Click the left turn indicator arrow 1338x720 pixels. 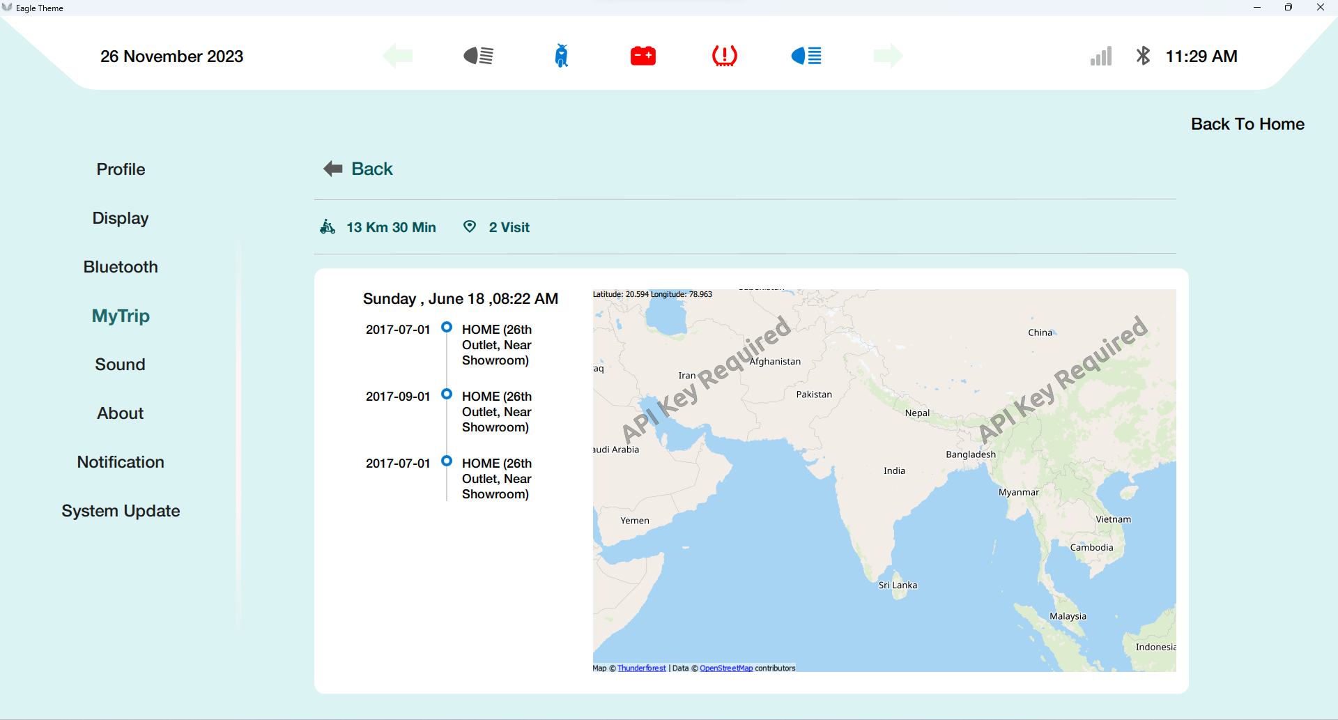[x=398, y=56]
